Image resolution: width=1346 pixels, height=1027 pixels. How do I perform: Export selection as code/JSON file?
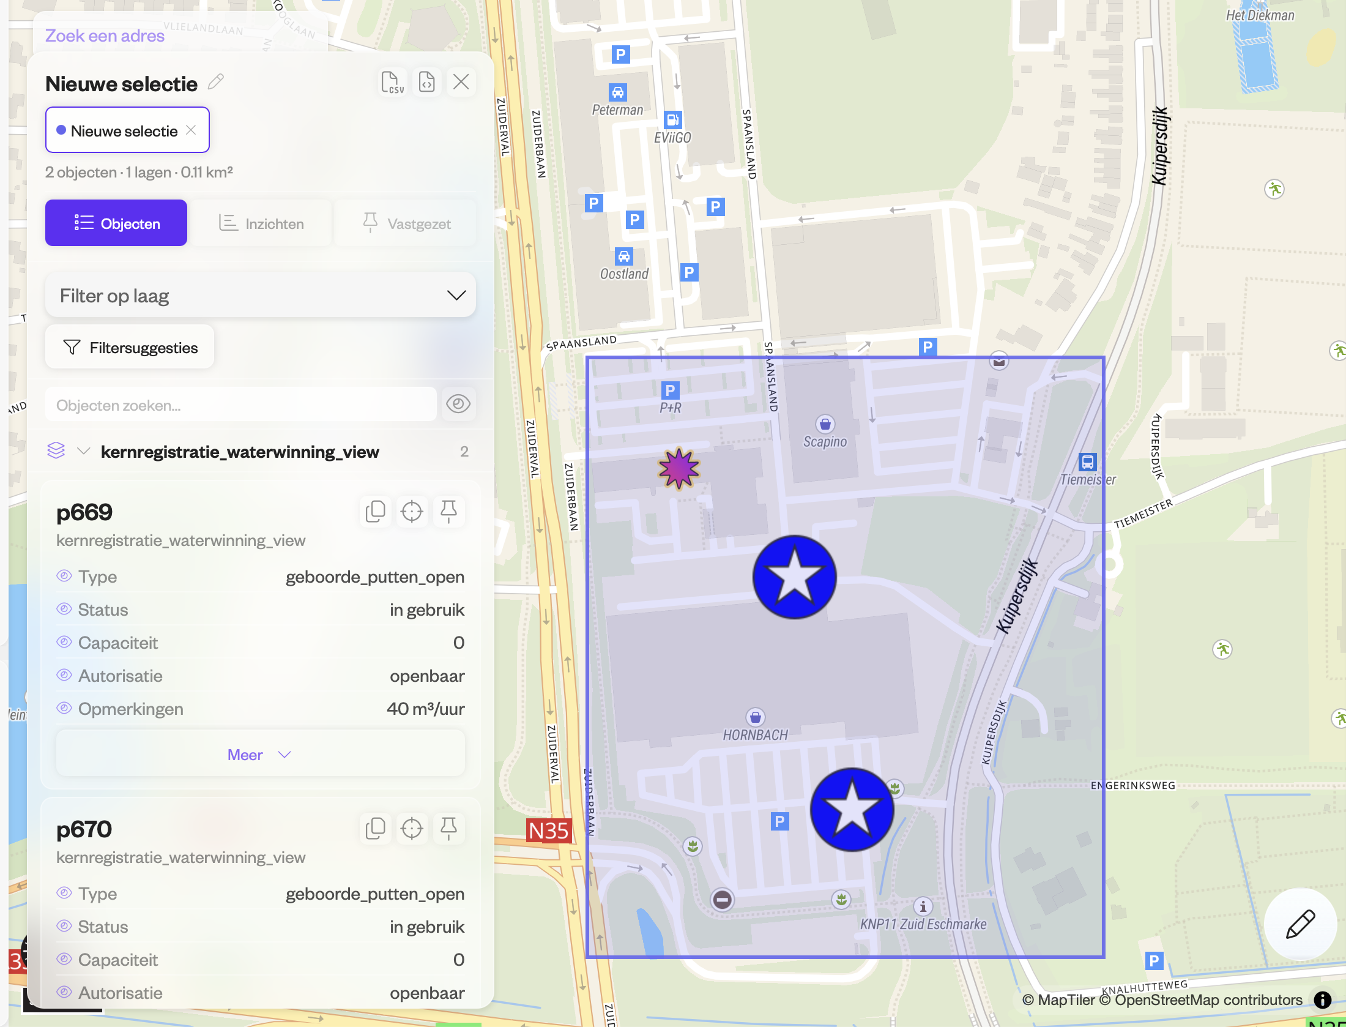[x=427, y=82]
